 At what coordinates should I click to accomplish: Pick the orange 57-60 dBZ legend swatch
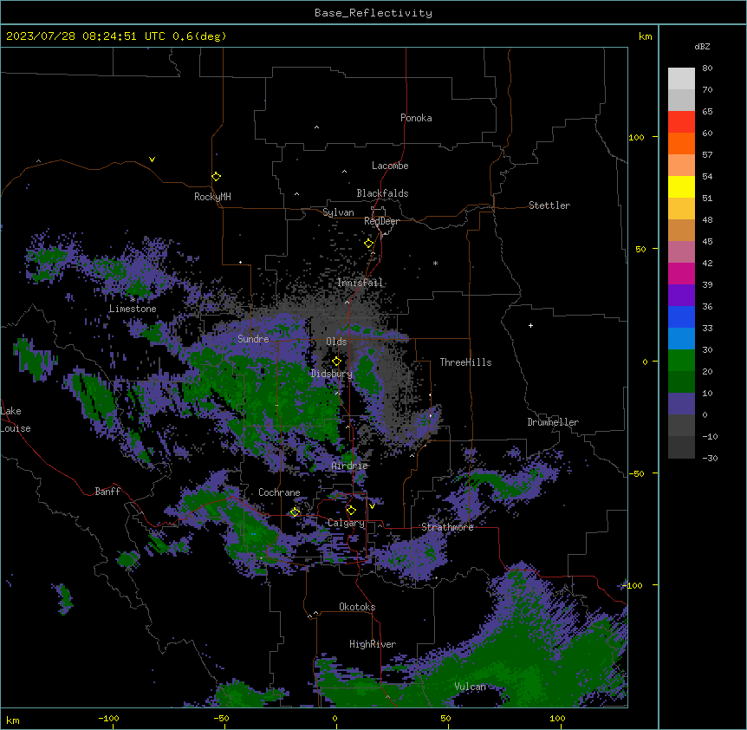[x=681, y=143]
